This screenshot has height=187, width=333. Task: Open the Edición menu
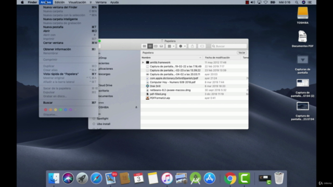(59, 2)
